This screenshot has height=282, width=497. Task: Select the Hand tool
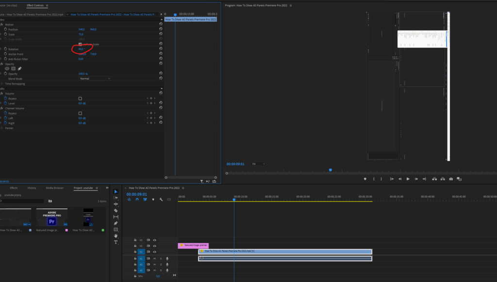point(116,235)
